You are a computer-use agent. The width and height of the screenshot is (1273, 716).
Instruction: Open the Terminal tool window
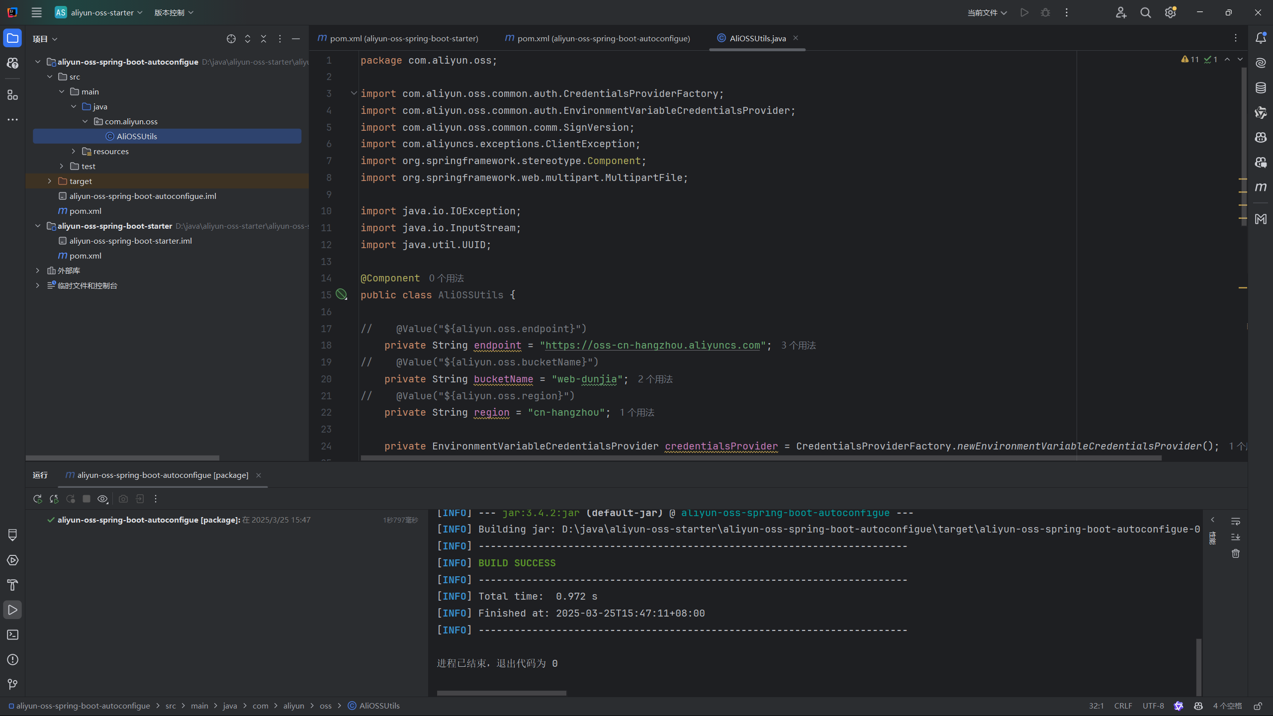coord(12,635)
